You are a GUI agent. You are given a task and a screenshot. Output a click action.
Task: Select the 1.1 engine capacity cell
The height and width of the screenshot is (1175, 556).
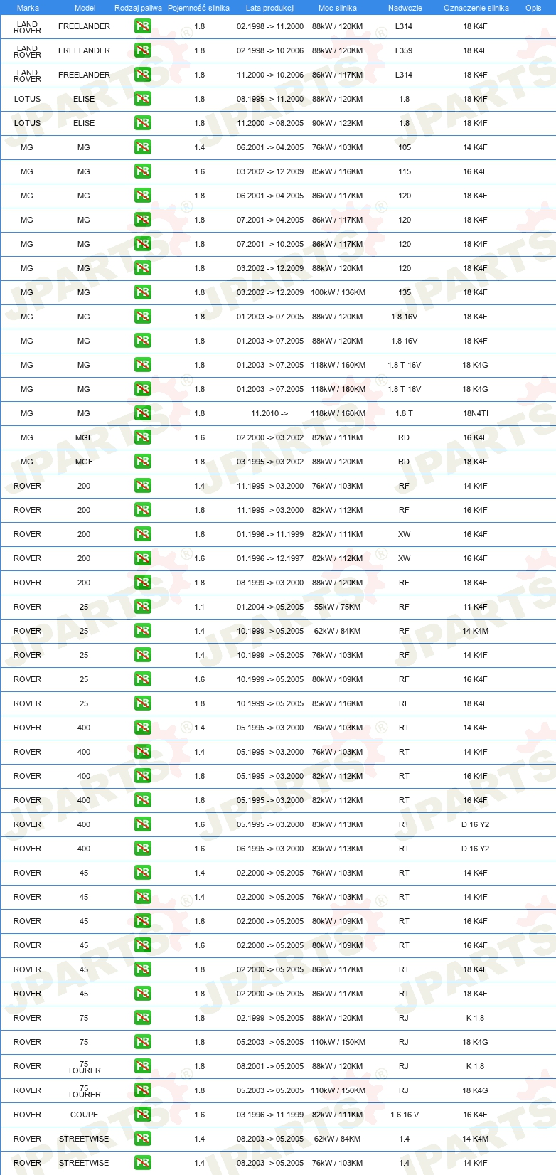pos(199,607)
